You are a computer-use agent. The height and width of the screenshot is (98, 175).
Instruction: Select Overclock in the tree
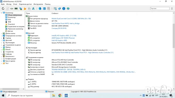click(x=11, y=24)
